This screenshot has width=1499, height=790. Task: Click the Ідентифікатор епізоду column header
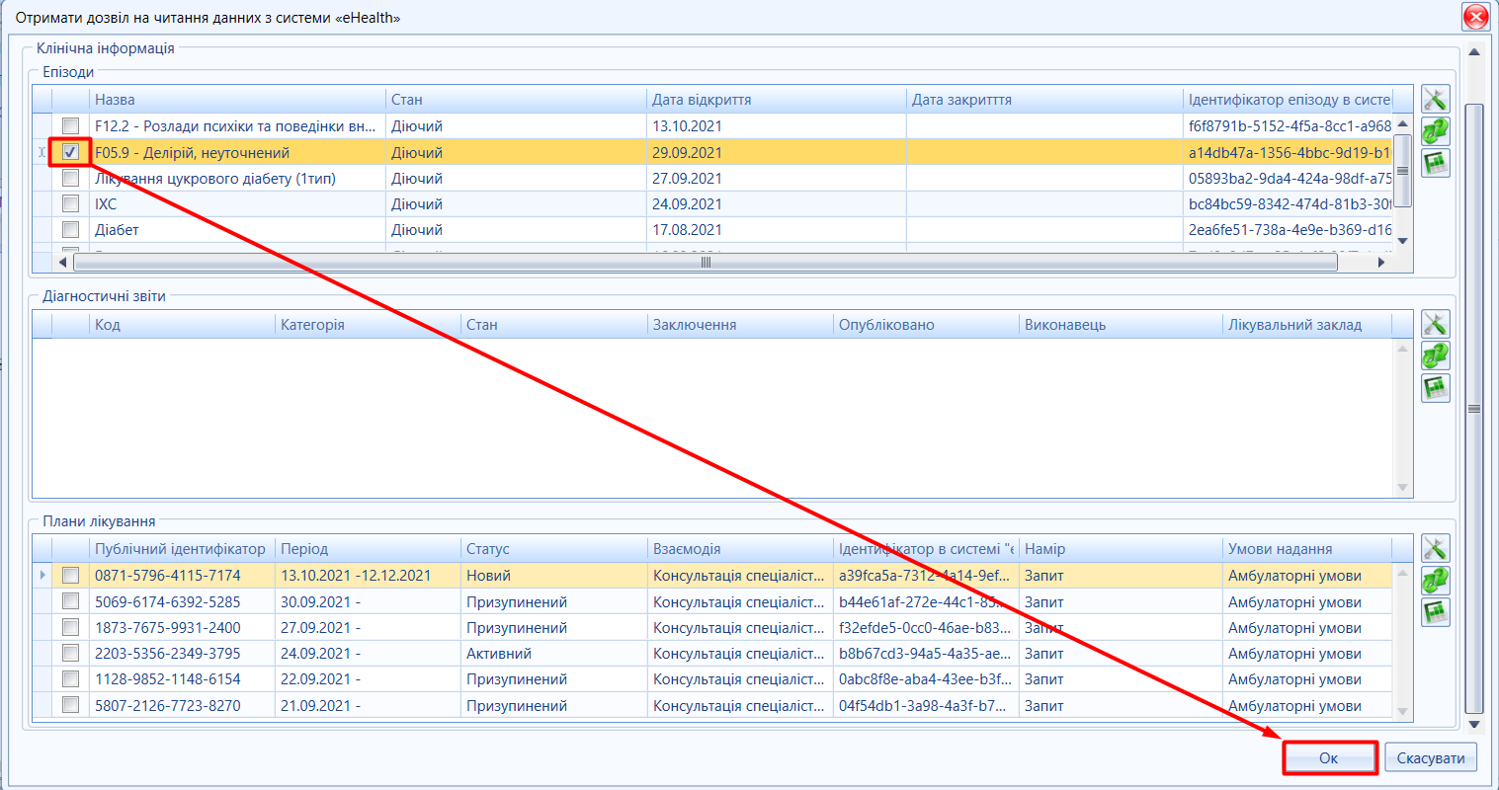pos(1288,100)
